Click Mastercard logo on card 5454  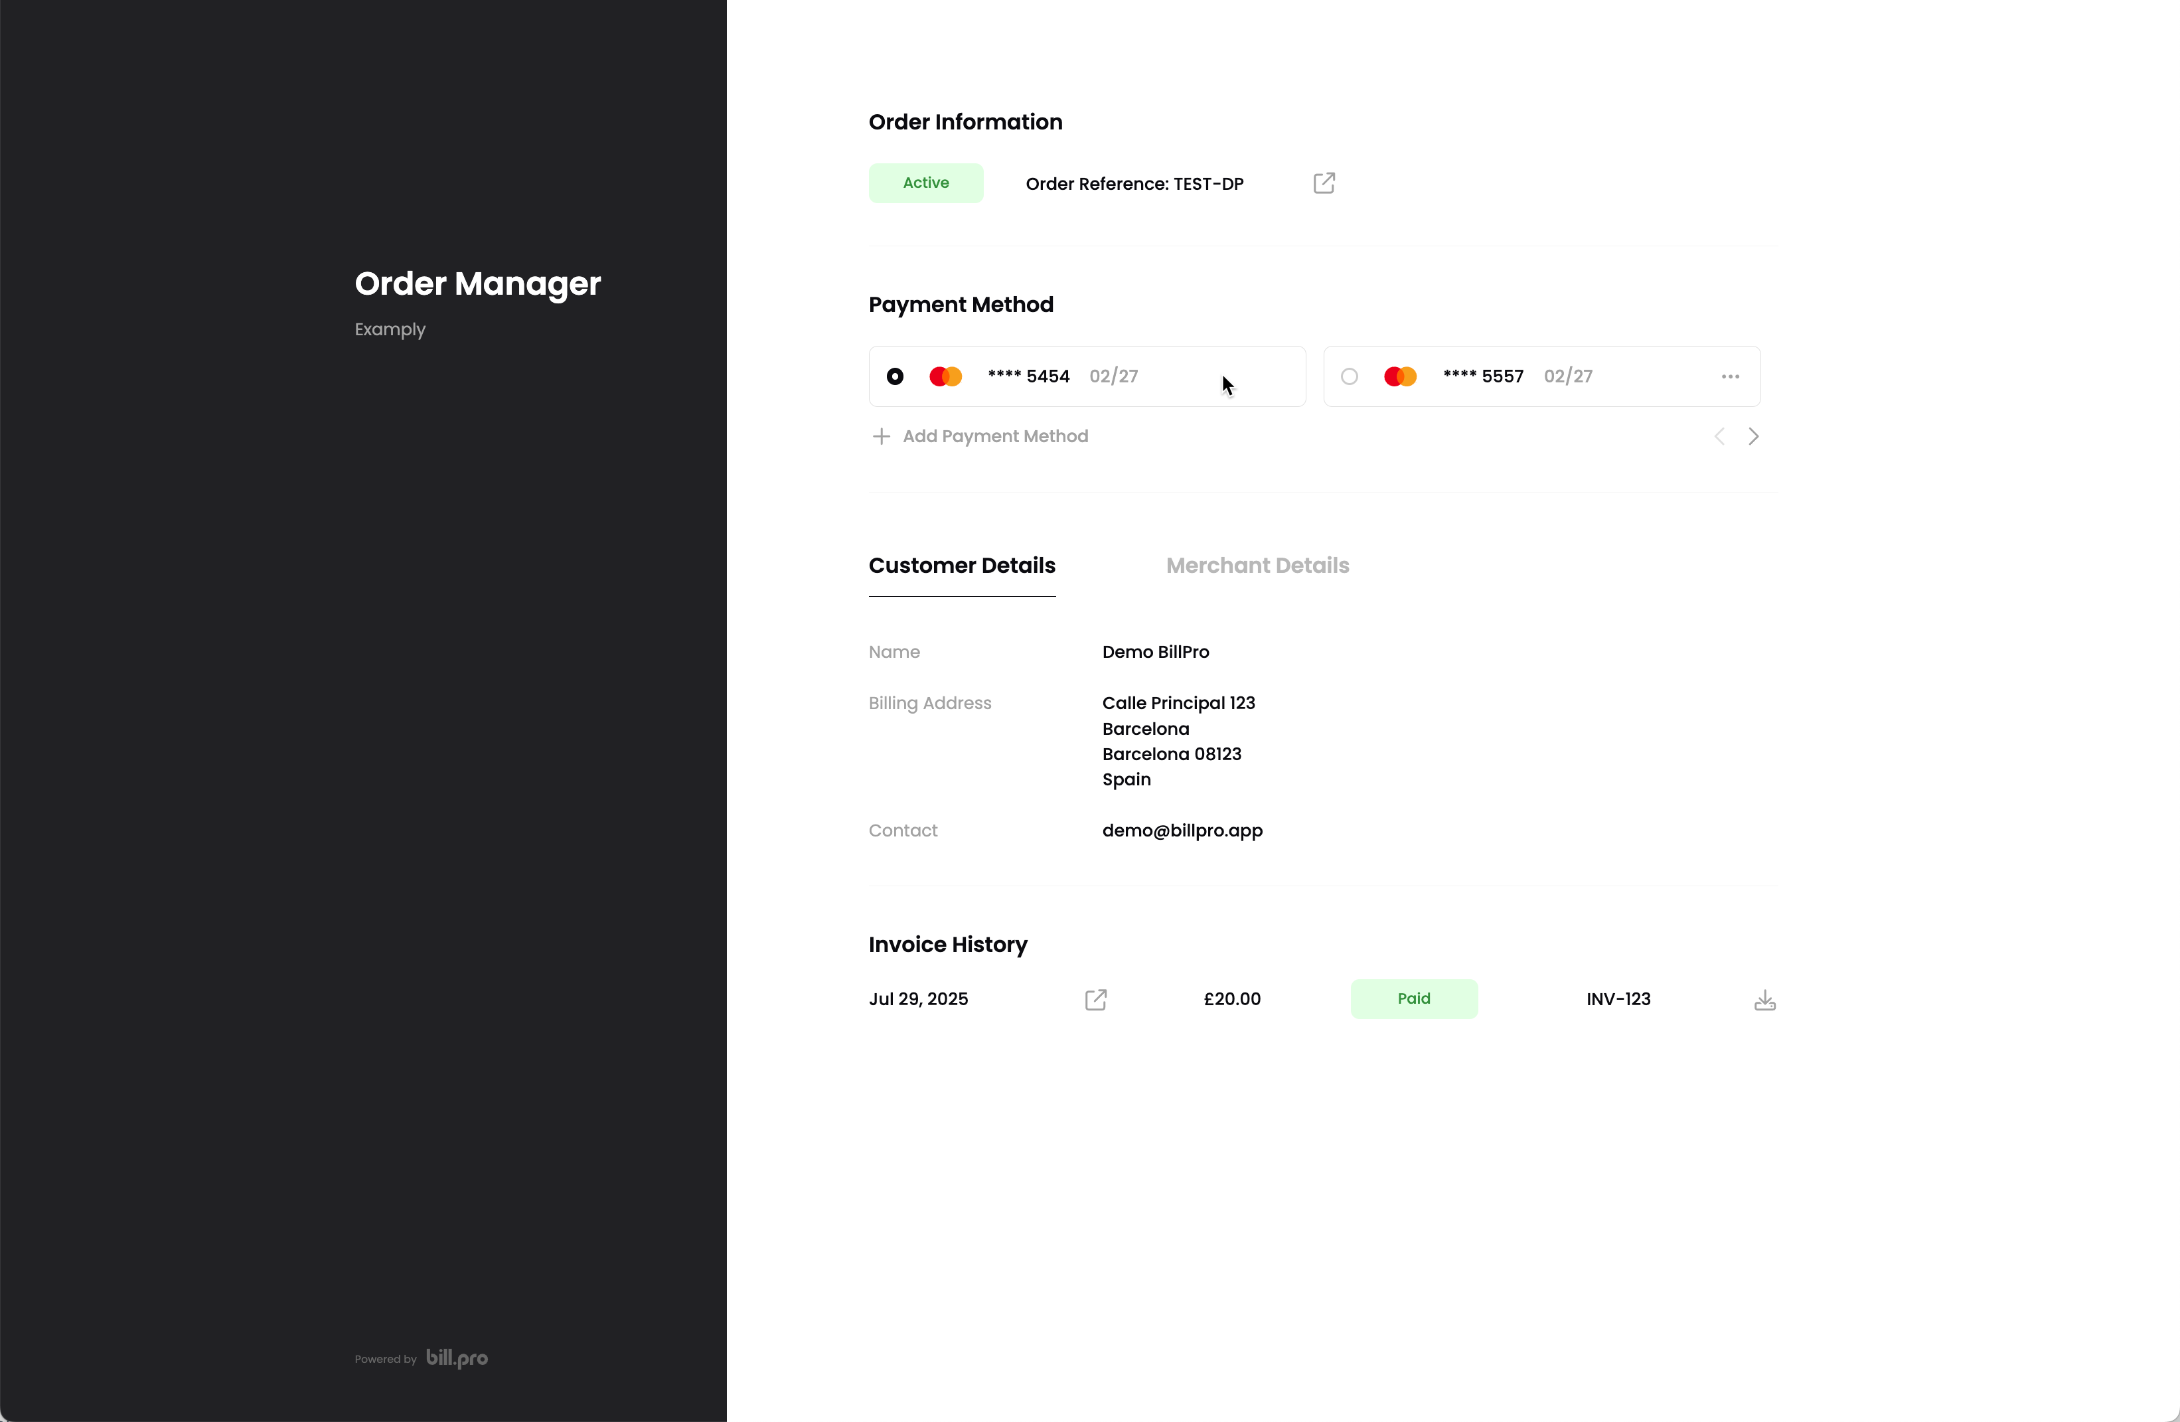pyautogui.click(x=945, y=376)
